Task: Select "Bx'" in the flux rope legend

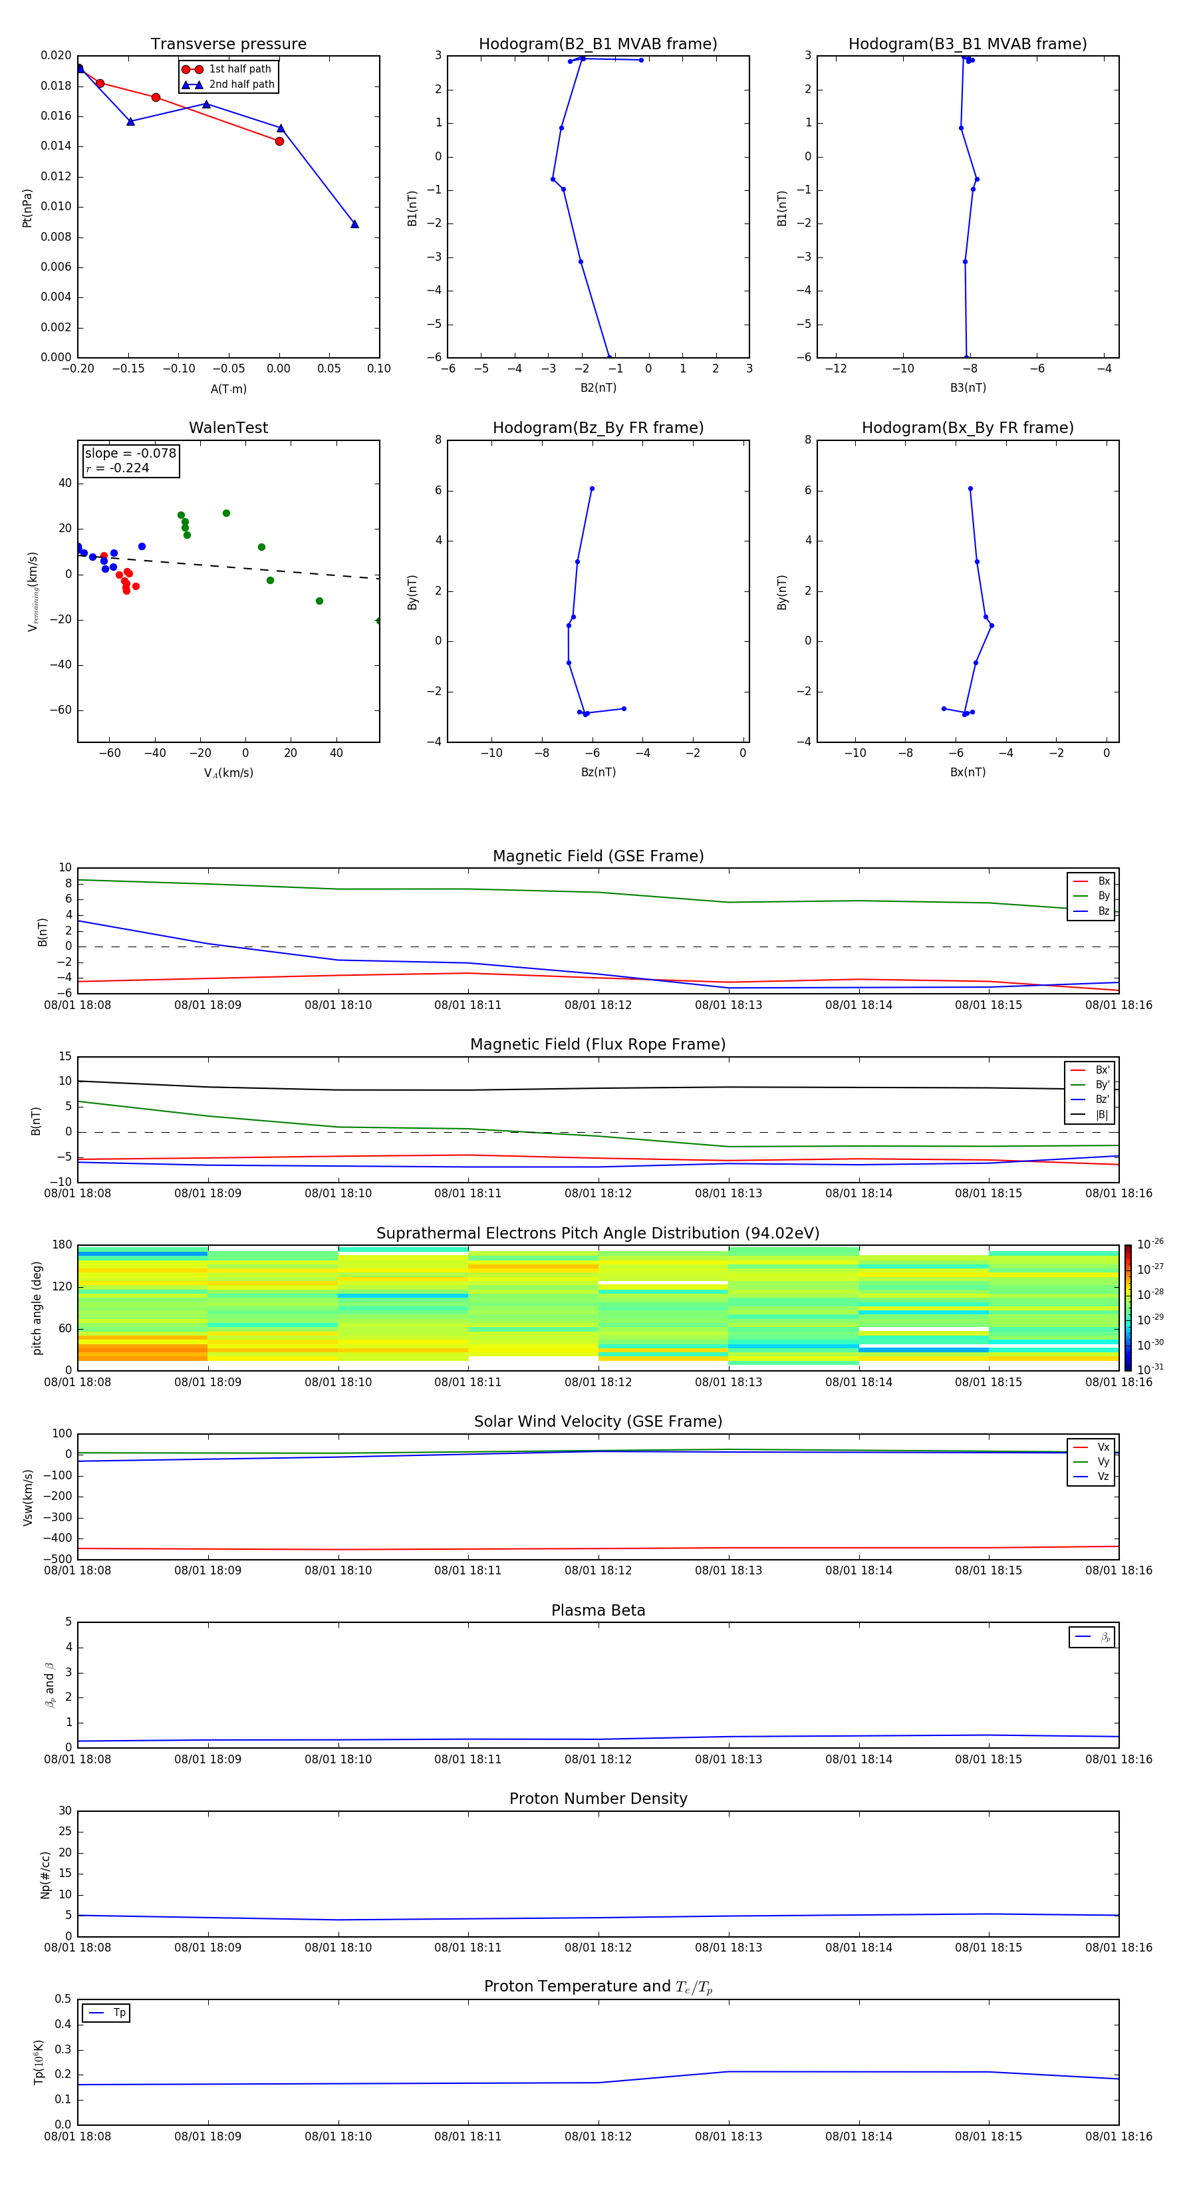Action: 1090,1070
